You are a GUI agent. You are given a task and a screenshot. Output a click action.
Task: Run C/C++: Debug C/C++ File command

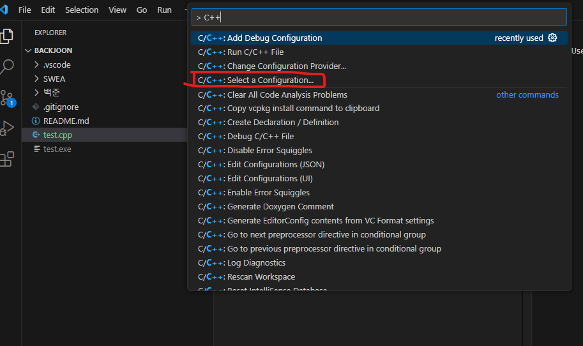(379, 137)
